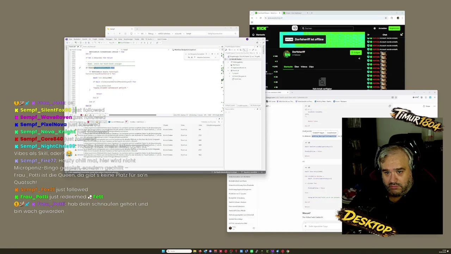The image size is (451, 254).
Task: Open the taskbar clock and date
Action: [443, 251]
